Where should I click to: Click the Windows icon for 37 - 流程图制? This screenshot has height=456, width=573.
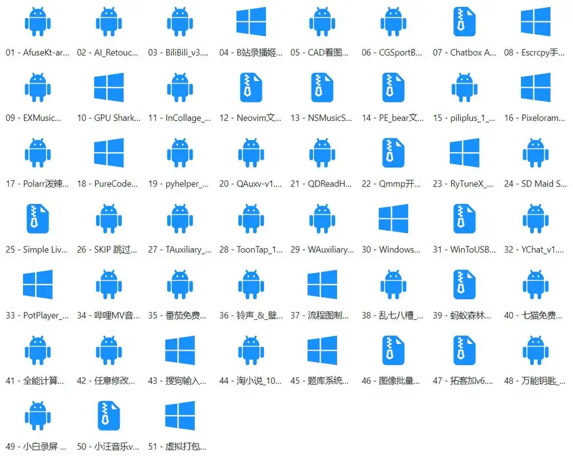click(x=322, y=285)
